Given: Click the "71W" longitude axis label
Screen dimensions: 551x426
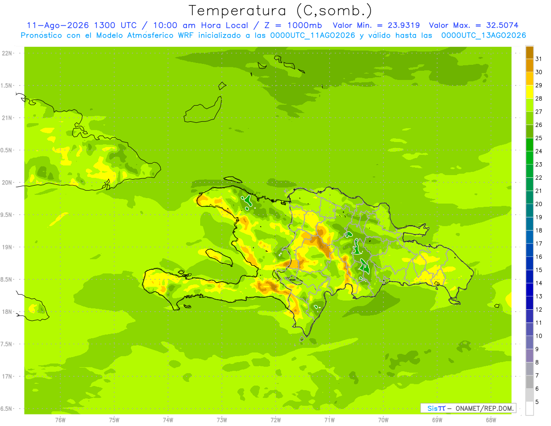Looking at the screenshot, I should (x=329, y=420).
